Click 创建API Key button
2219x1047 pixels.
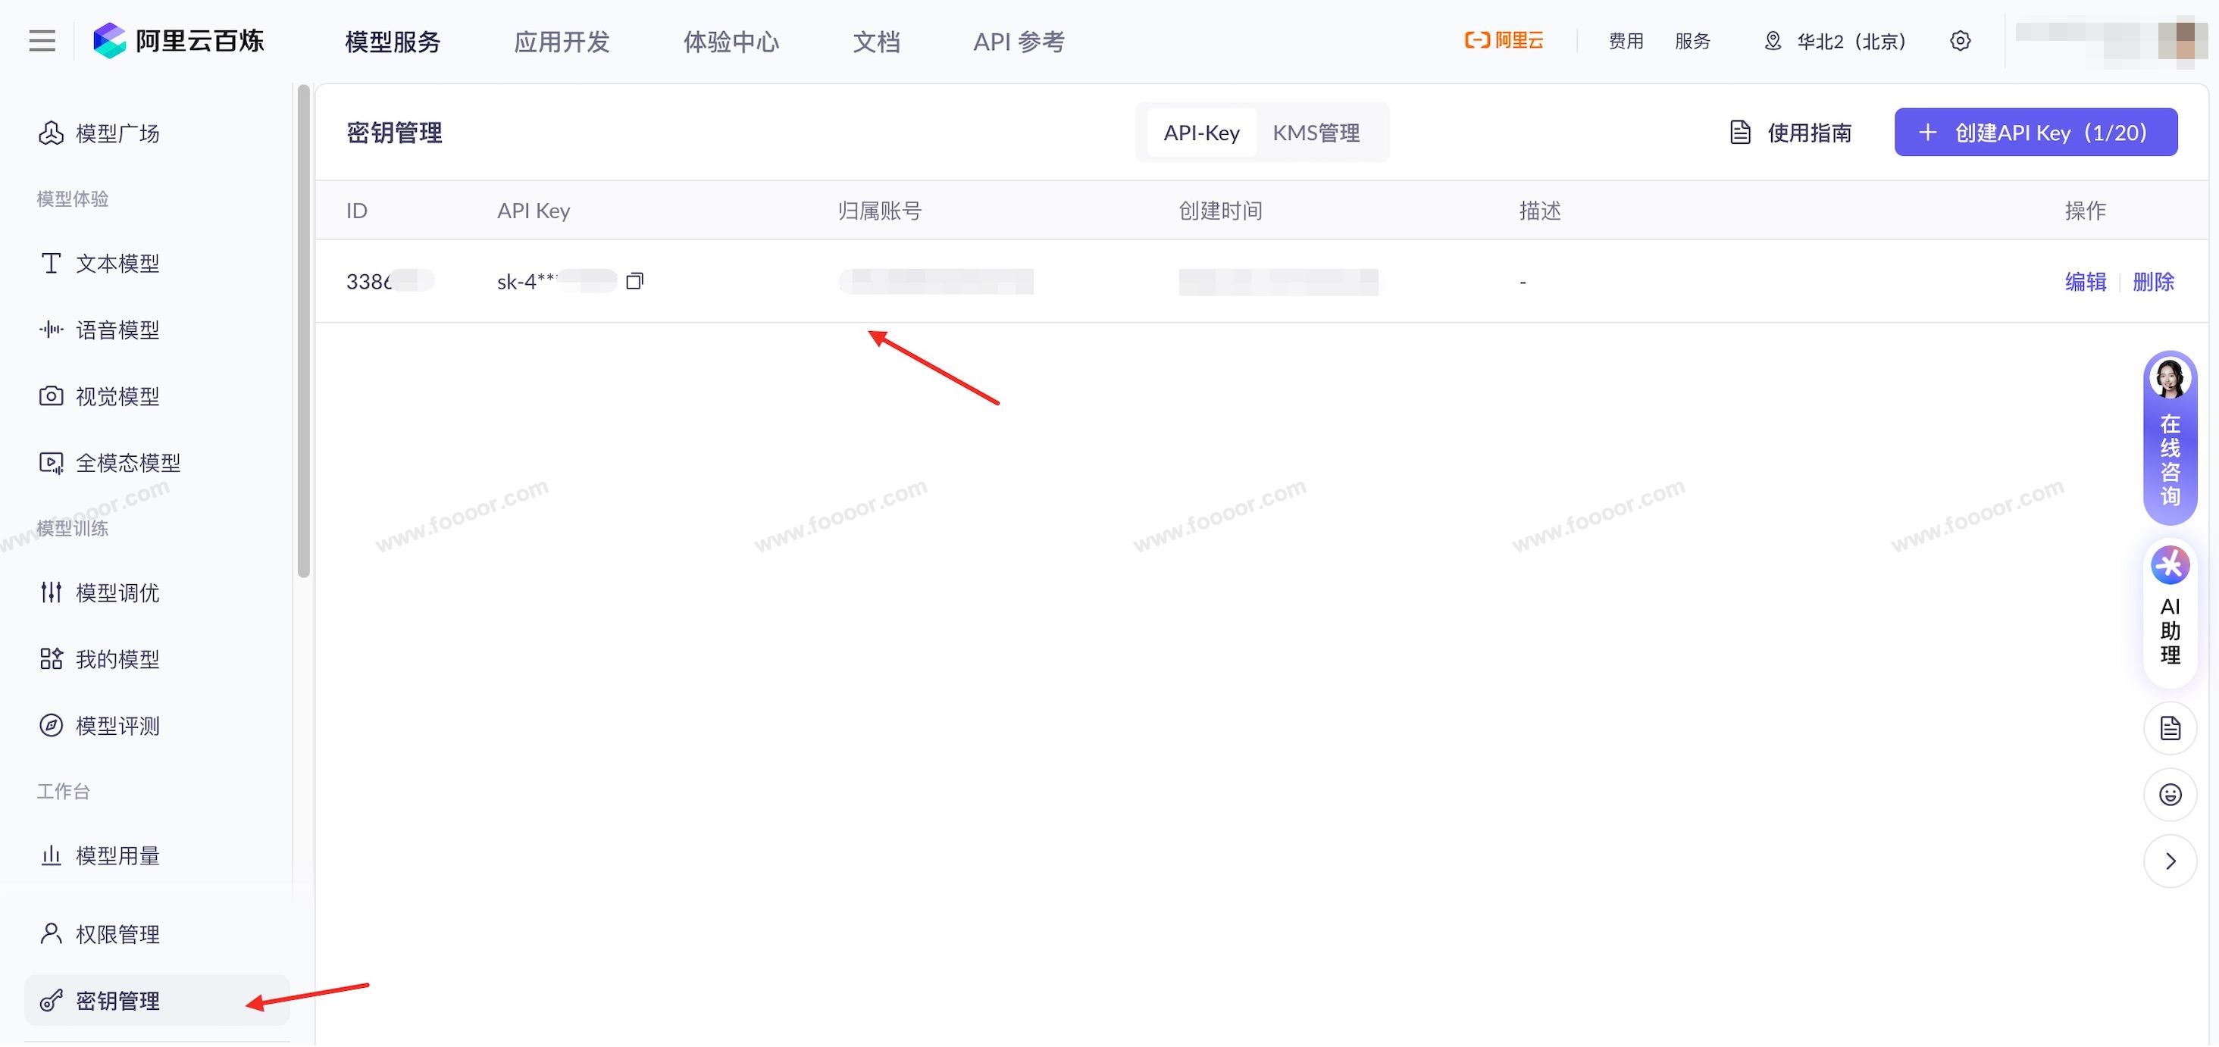click(x=2035, y=133)
